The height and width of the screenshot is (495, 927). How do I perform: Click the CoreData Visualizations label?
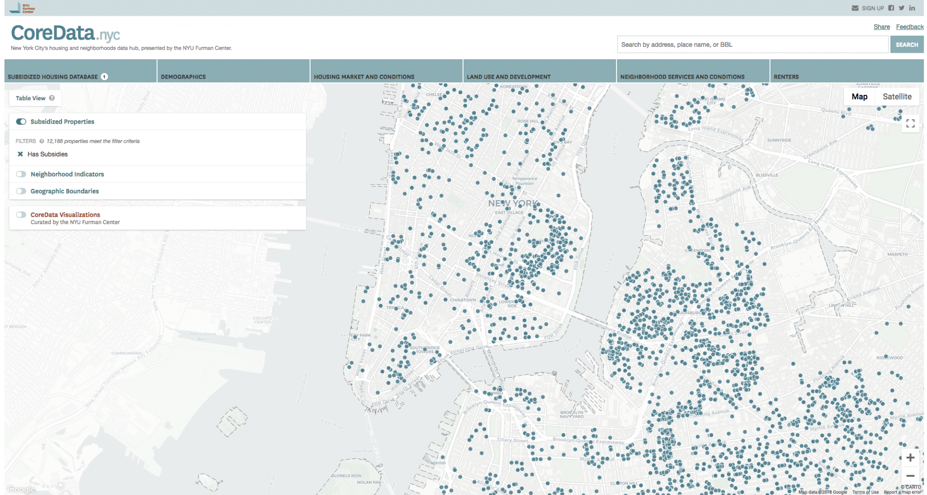pyautogui.click(x=65, y=215)
